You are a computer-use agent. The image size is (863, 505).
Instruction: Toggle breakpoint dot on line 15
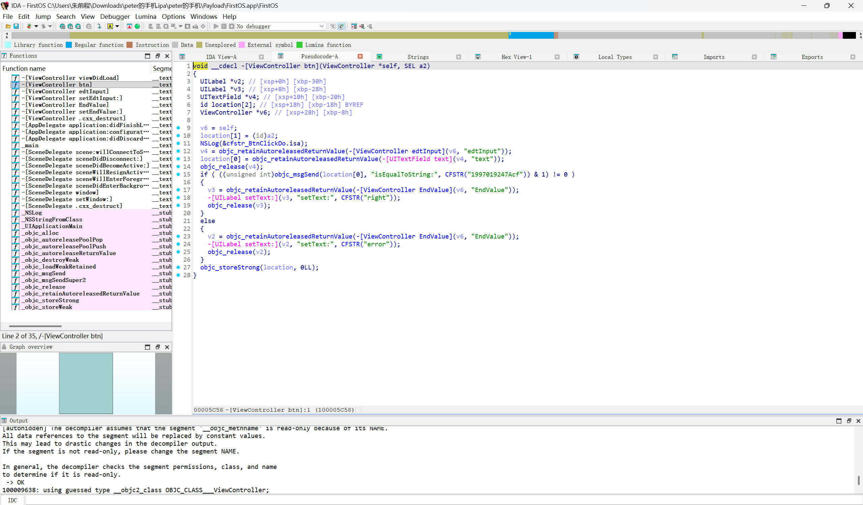pyautogui.click(x=178, y=175)
